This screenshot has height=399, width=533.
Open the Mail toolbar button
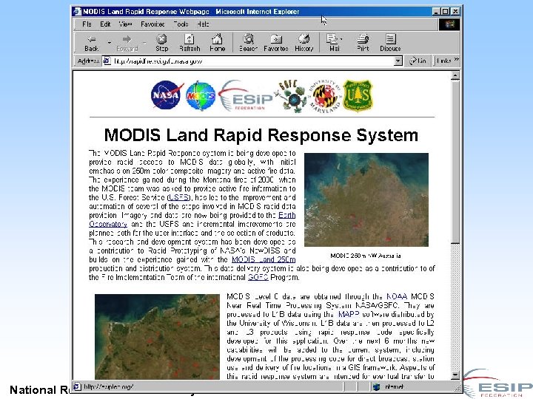333,43
